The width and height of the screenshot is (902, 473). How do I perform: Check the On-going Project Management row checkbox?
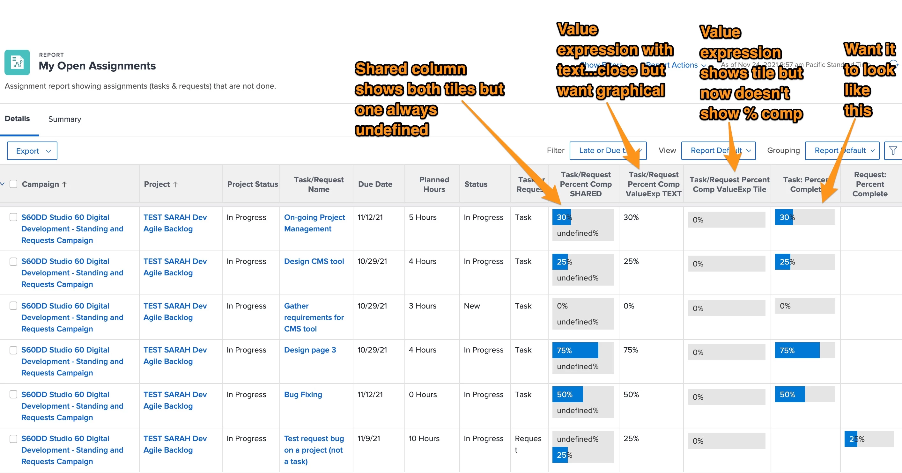(13, 217)
